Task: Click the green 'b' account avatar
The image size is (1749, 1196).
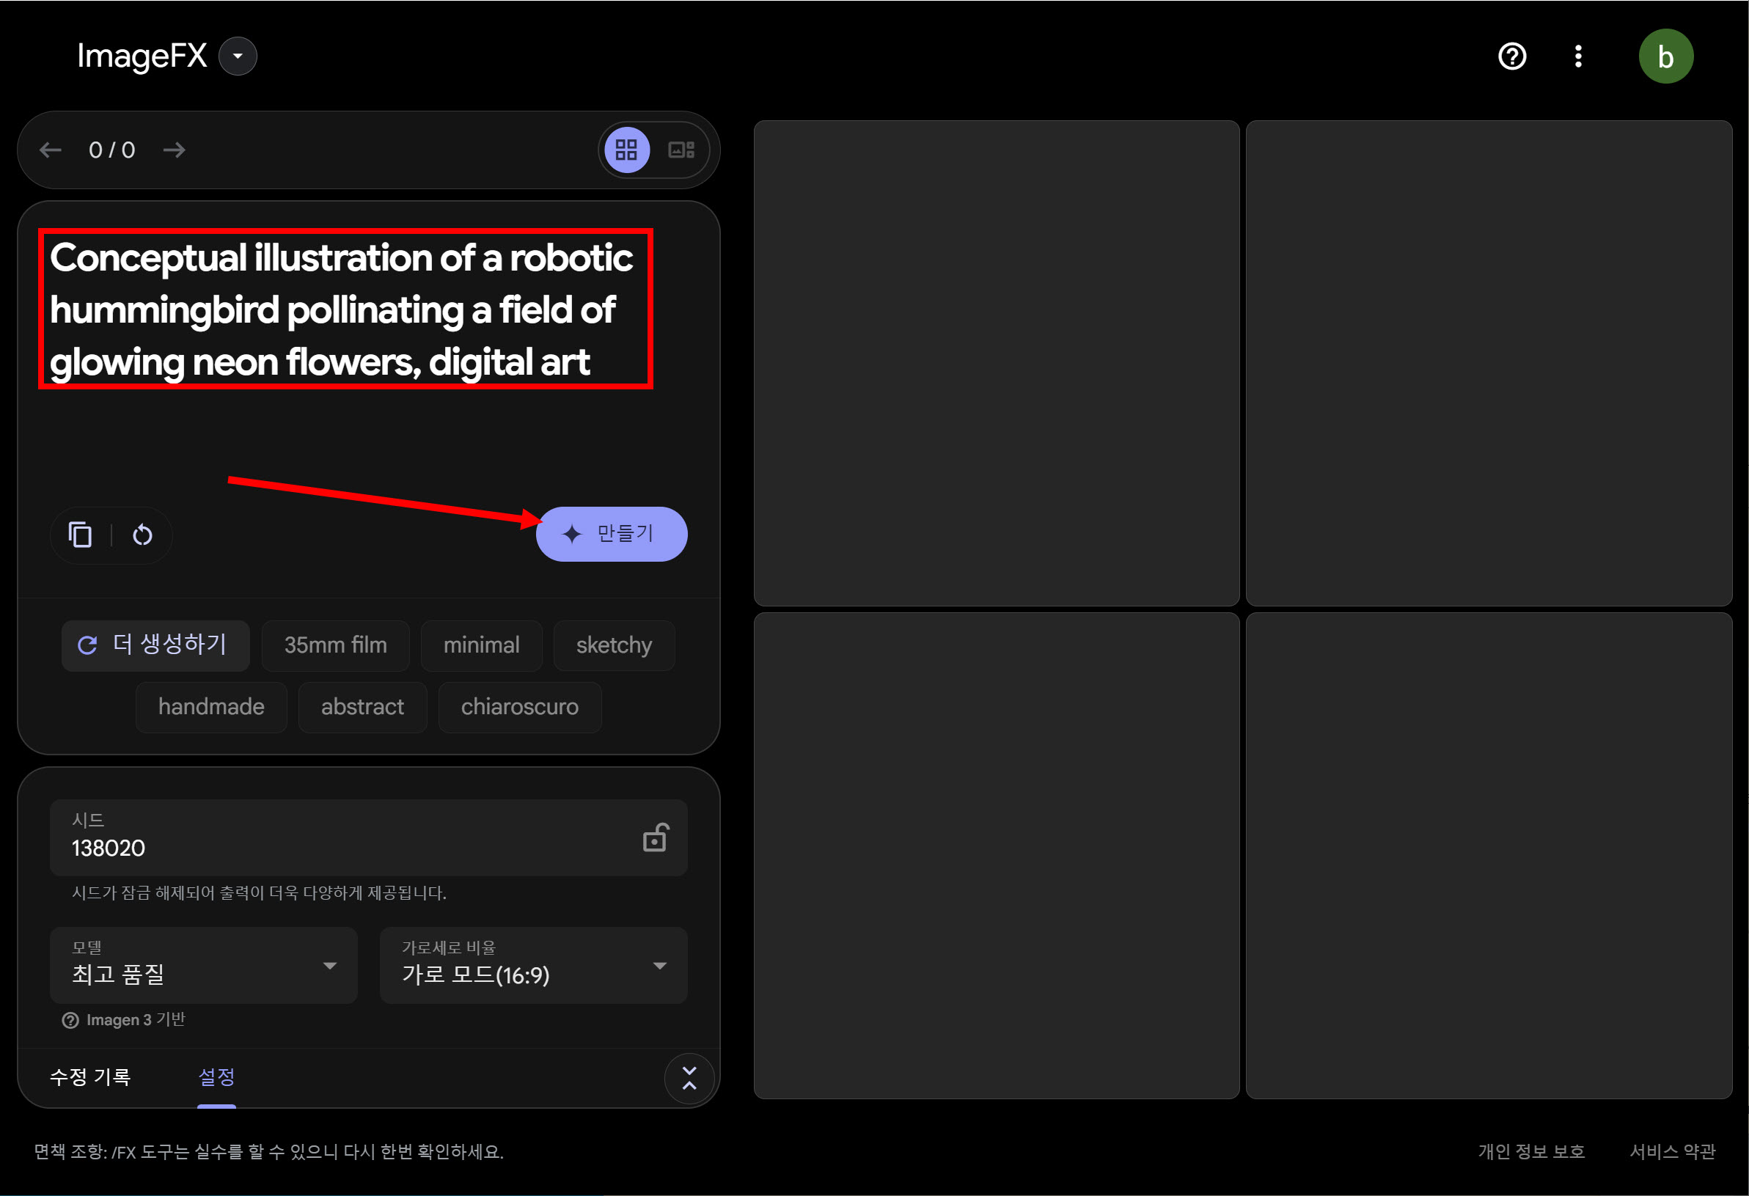Action: coord(1665,56)
